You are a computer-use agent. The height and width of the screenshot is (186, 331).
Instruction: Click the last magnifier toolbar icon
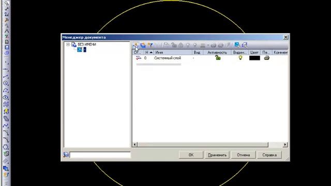245,45
